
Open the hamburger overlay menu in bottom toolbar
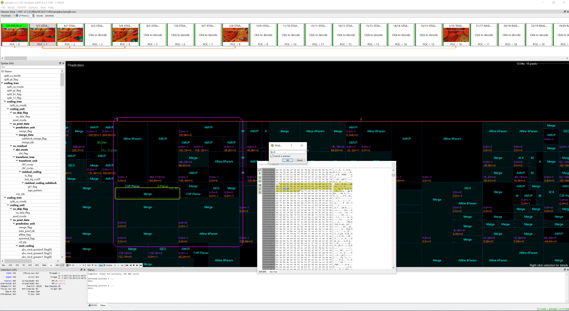(68, 265)
